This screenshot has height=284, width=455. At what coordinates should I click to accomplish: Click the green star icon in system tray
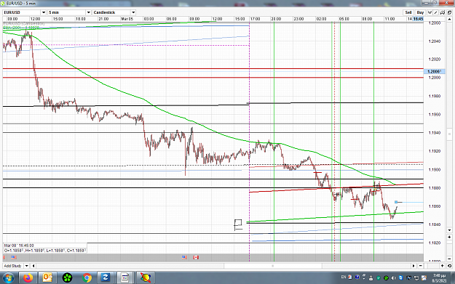click(x=386, y=278)
